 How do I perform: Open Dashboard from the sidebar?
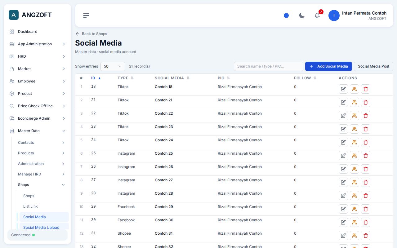tap(38, 32)
